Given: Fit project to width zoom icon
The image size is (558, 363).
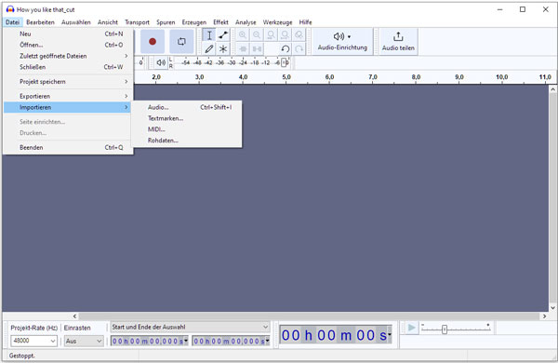Looking at the screenshot, I should coord(285,35).
